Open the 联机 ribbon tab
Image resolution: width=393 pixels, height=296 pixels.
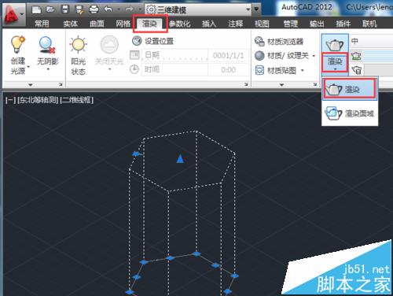tap(369, 24)
